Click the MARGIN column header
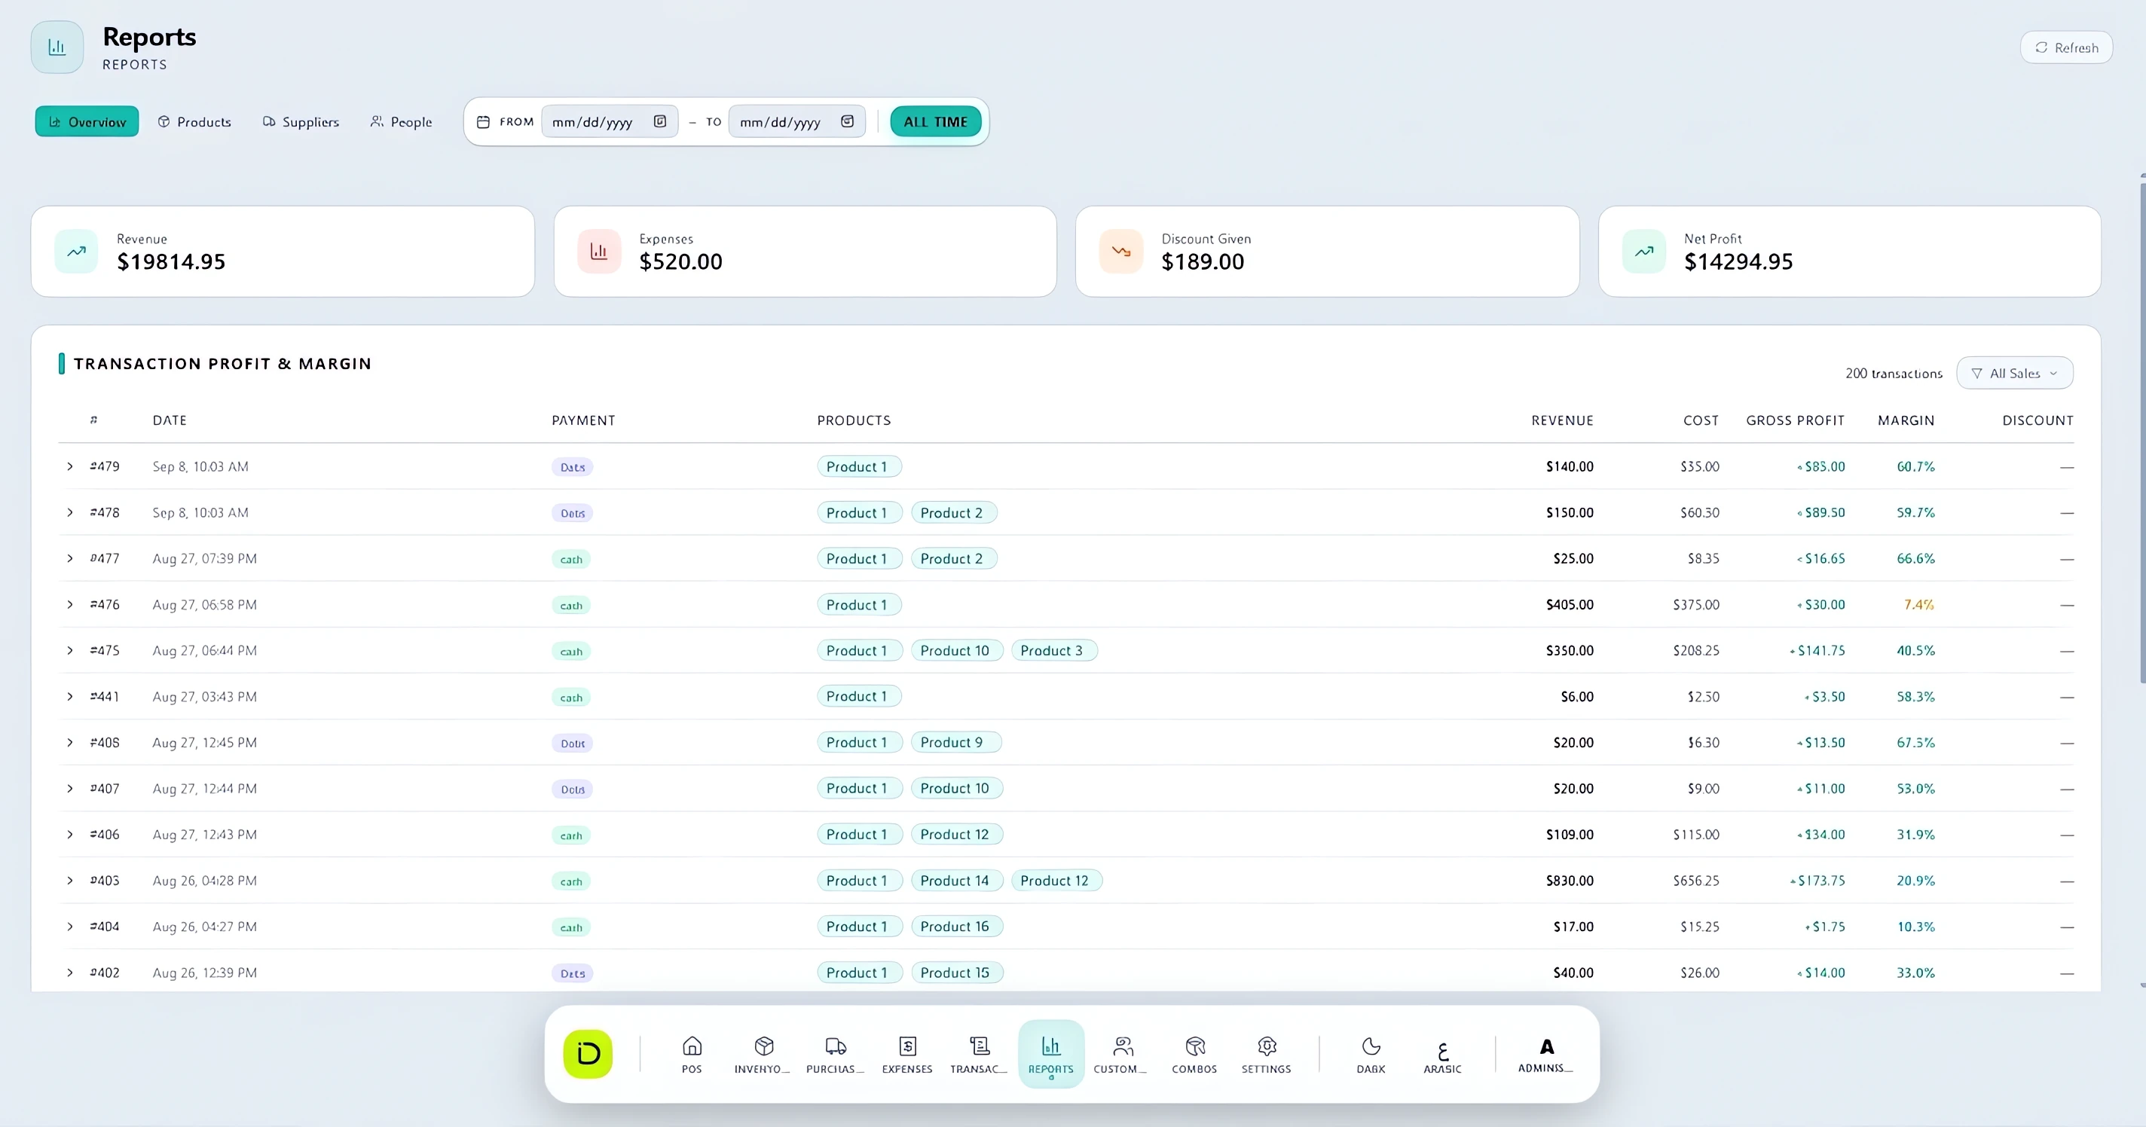 1906,420
